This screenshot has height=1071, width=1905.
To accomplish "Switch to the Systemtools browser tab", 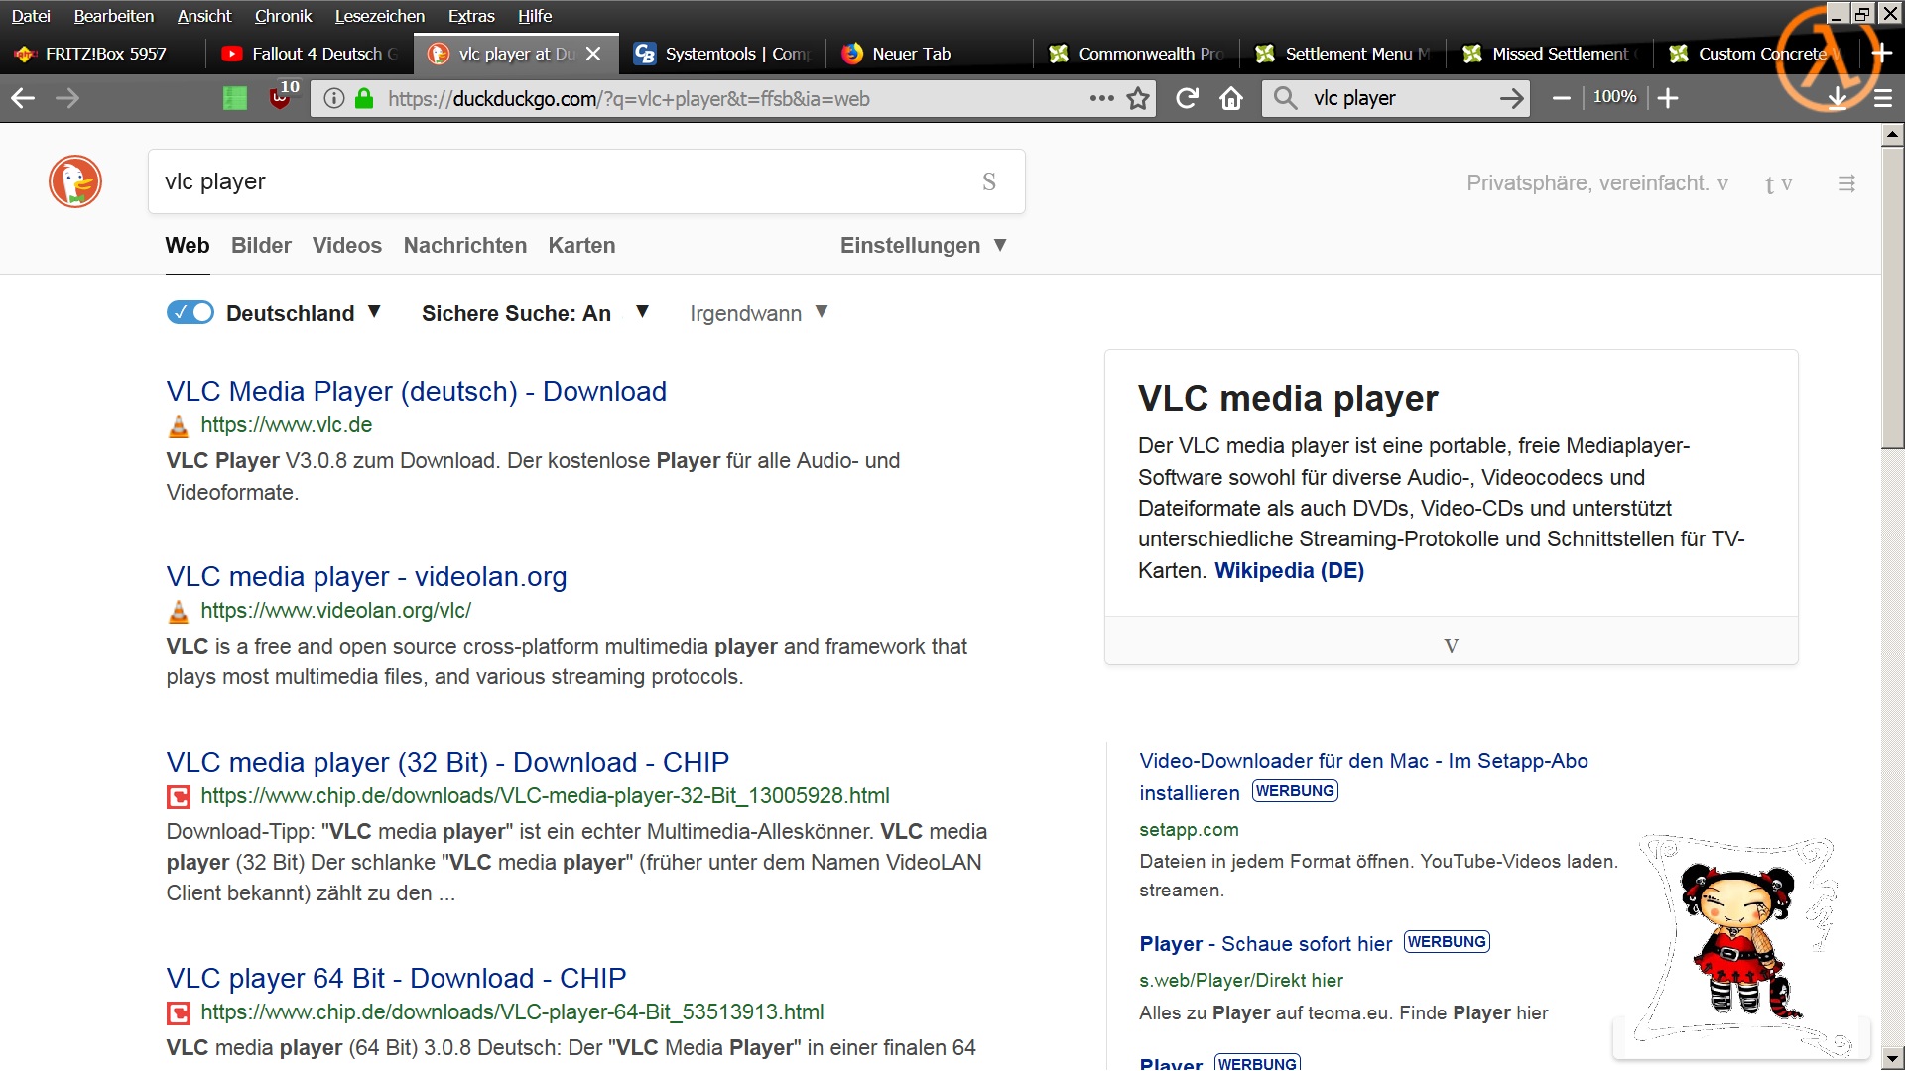I will click(722, 54).
